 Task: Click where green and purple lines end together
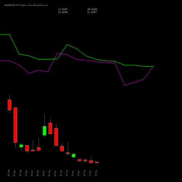(x=153, y=66)
